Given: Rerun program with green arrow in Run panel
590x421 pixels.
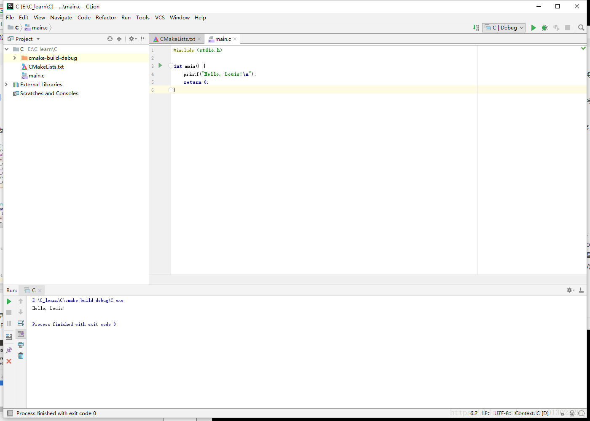Looking at the screenshot, I should pyautogui.click(x=9, y=301).
